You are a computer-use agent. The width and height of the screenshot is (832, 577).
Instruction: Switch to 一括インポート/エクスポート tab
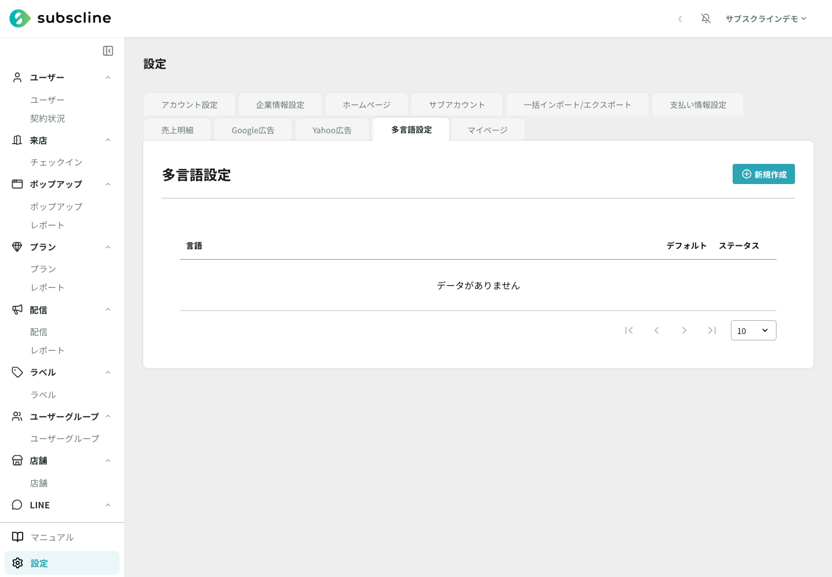[x=577, y=104]
